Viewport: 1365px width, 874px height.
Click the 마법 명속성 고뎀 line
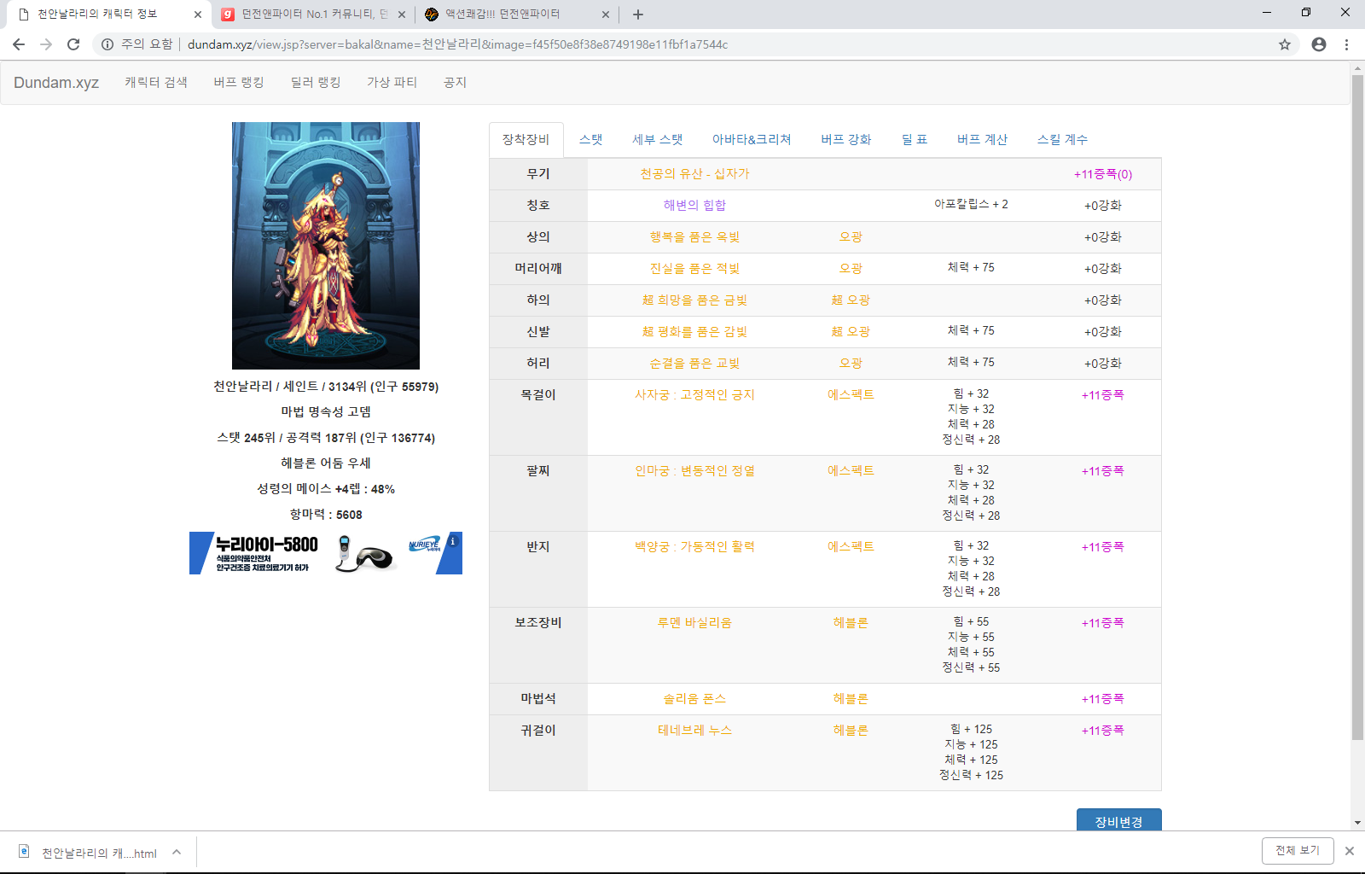326,412
